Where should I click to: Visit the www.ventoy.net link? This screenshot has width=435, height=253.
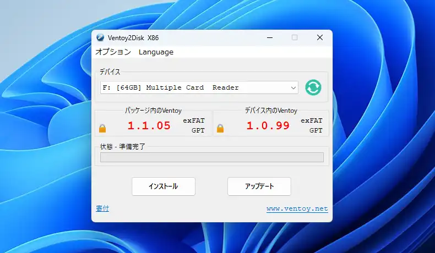click(x=297, y=209)
